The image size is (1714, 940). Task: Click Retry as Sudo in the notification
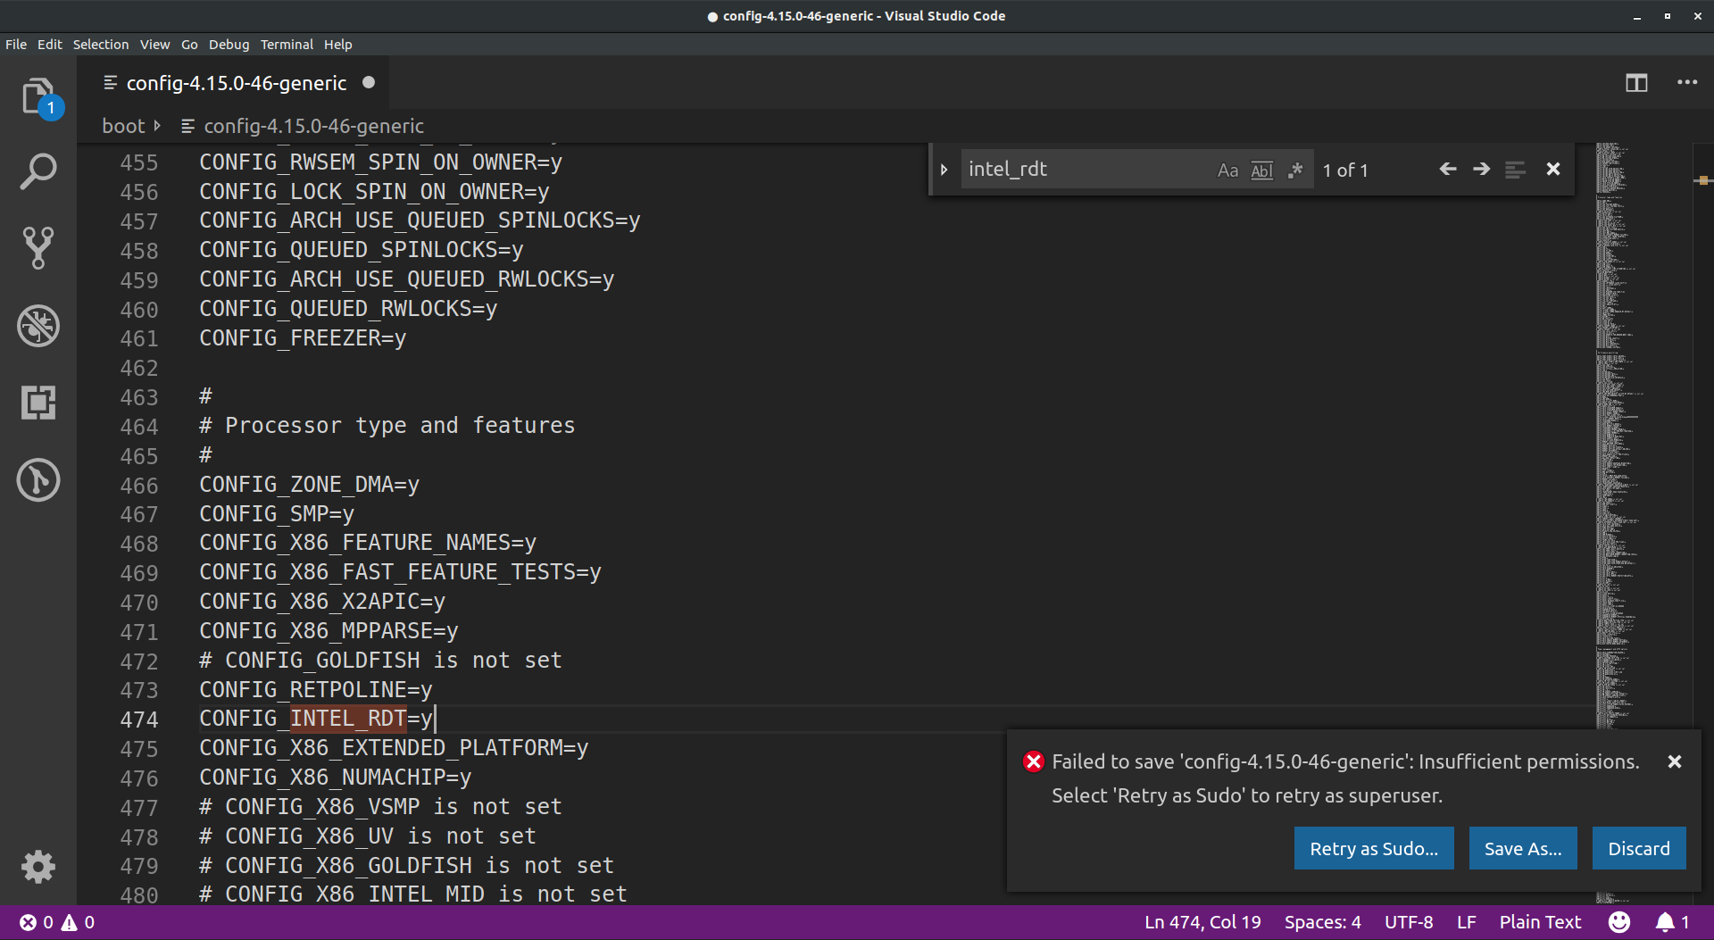(1373, 848)
